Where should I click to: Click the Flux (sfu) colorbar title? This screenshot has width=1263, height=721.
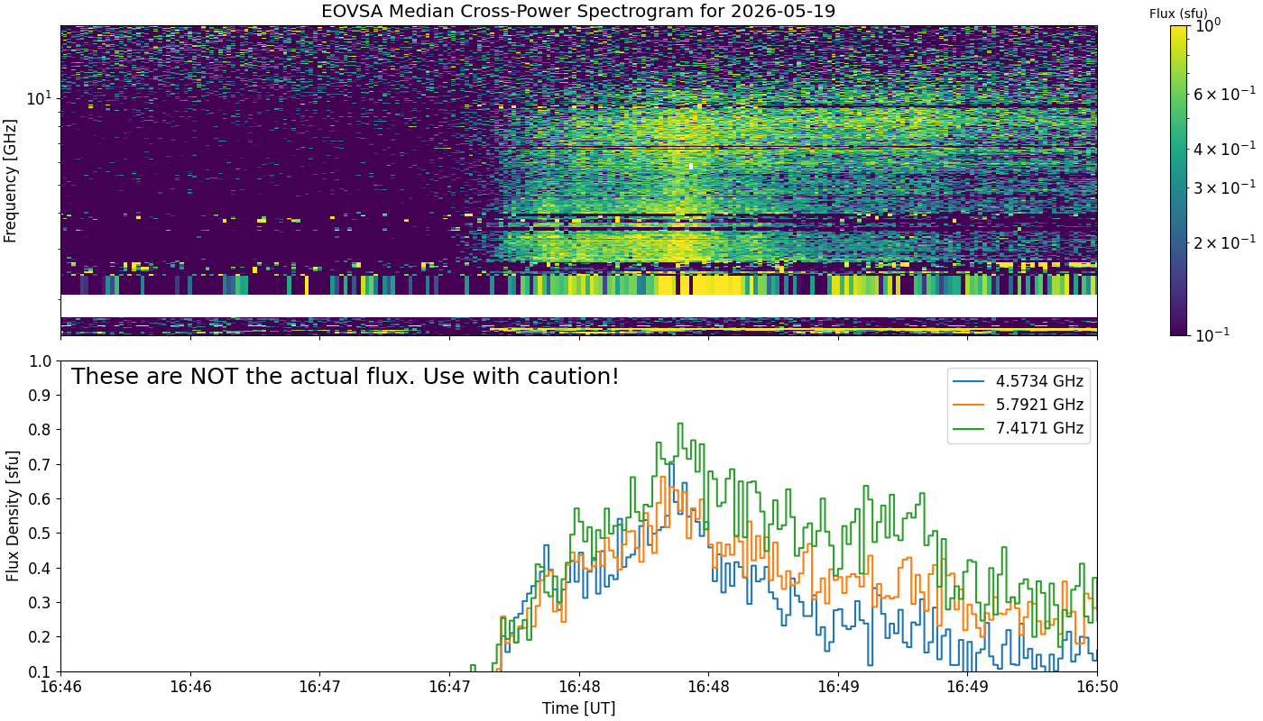point(1179,14)
